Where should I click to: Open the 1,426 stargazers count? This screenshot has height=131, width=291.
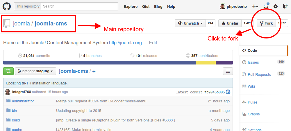pos(247,23)
